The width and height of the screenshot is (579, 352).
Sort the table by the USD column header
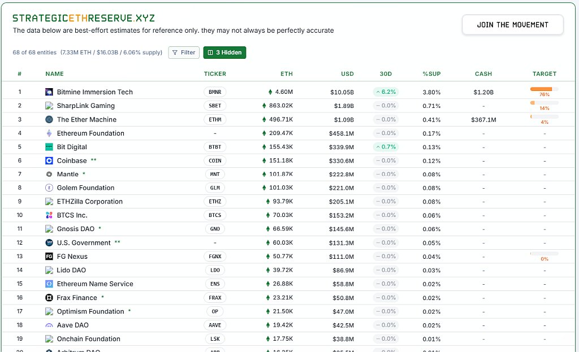347,74
